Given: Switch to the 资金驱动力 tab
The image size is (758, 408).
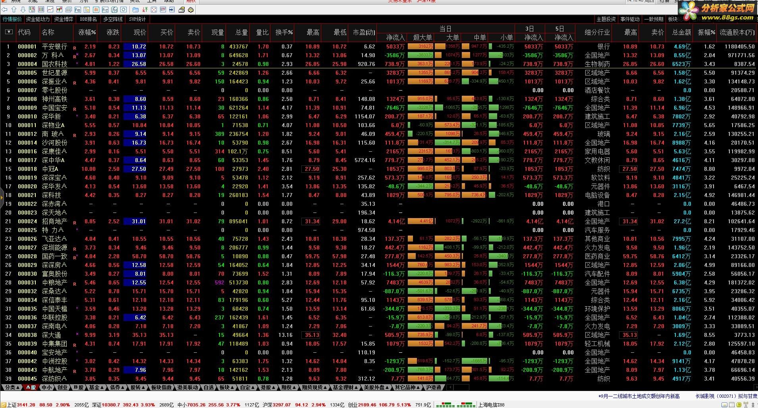Looking at the screenshot, I should (38, 19).
